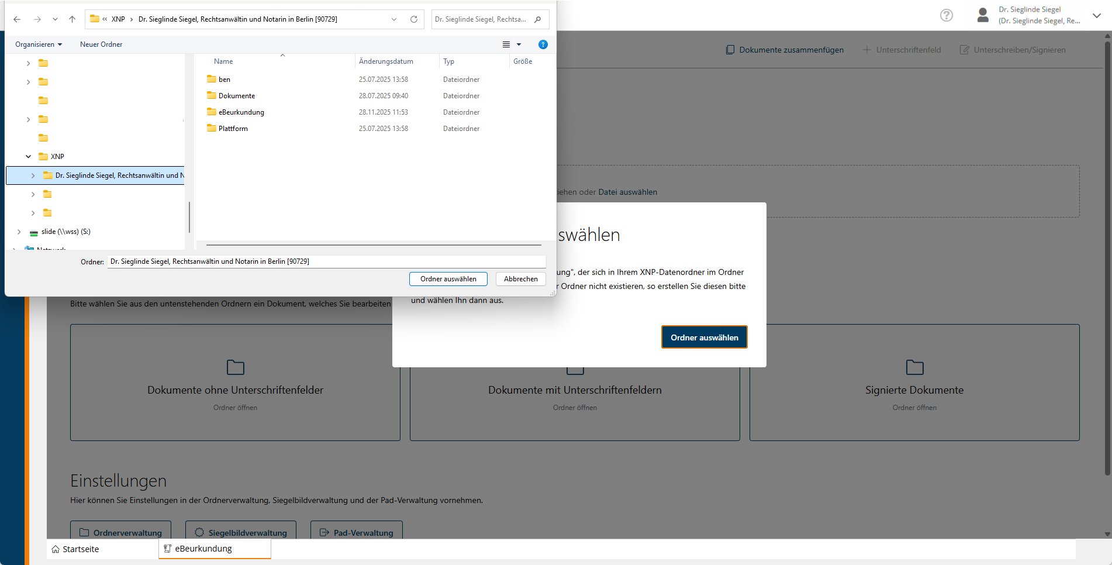Screen dimensions: 1112x565
Task: Open the Organisieren dropdown menu
Action: coord(39,44)
